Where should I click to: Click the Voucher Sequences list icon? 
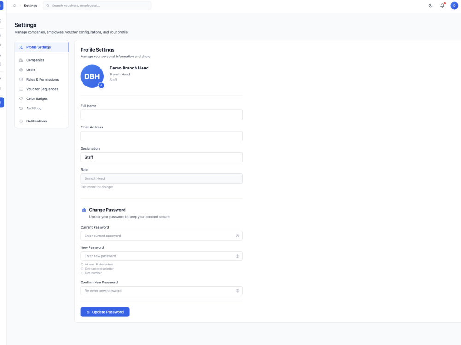pyautogui.click(x=21, y=89)
